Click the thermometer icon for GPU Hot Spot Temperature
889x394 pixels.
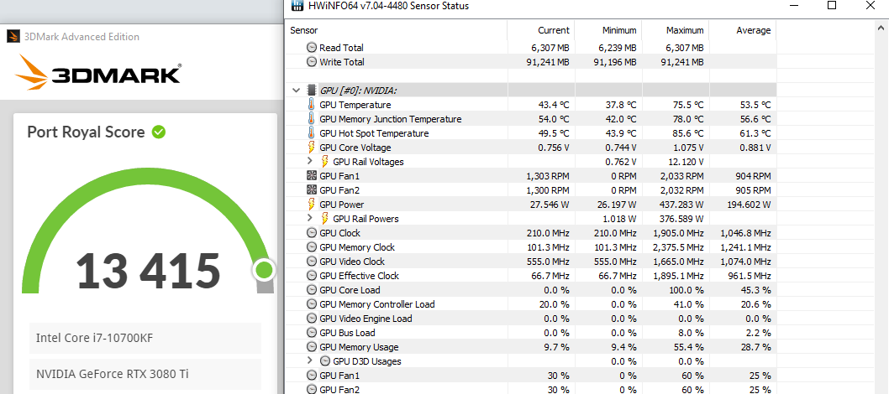point(311,132)
